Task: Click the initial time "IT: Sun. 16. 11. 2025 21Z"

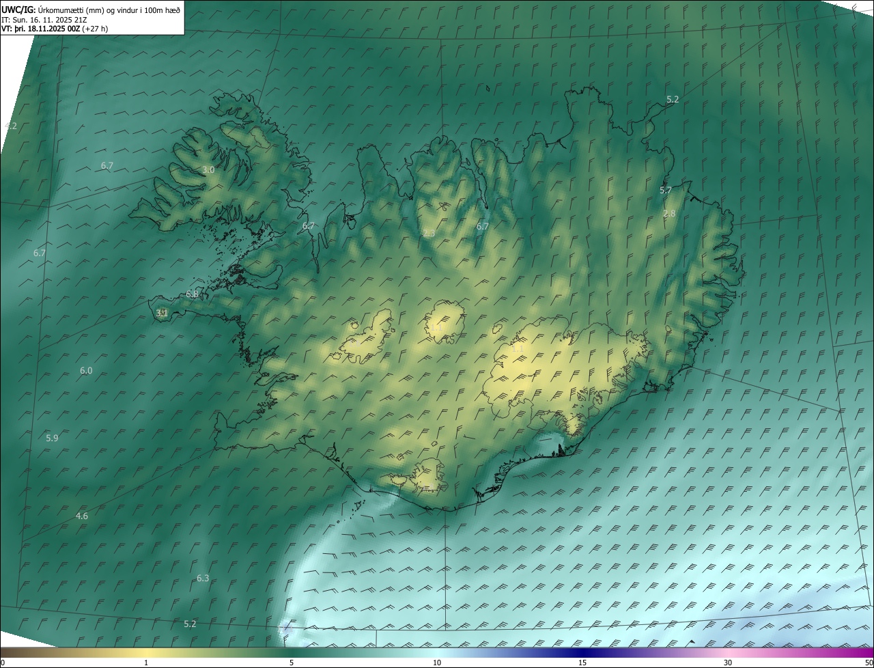Action: (44, 20)
